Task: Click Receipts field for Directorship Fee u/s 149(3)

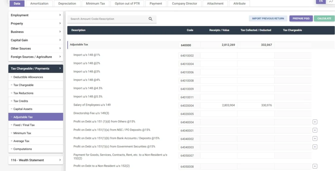Action: click(x=219, y=114)
